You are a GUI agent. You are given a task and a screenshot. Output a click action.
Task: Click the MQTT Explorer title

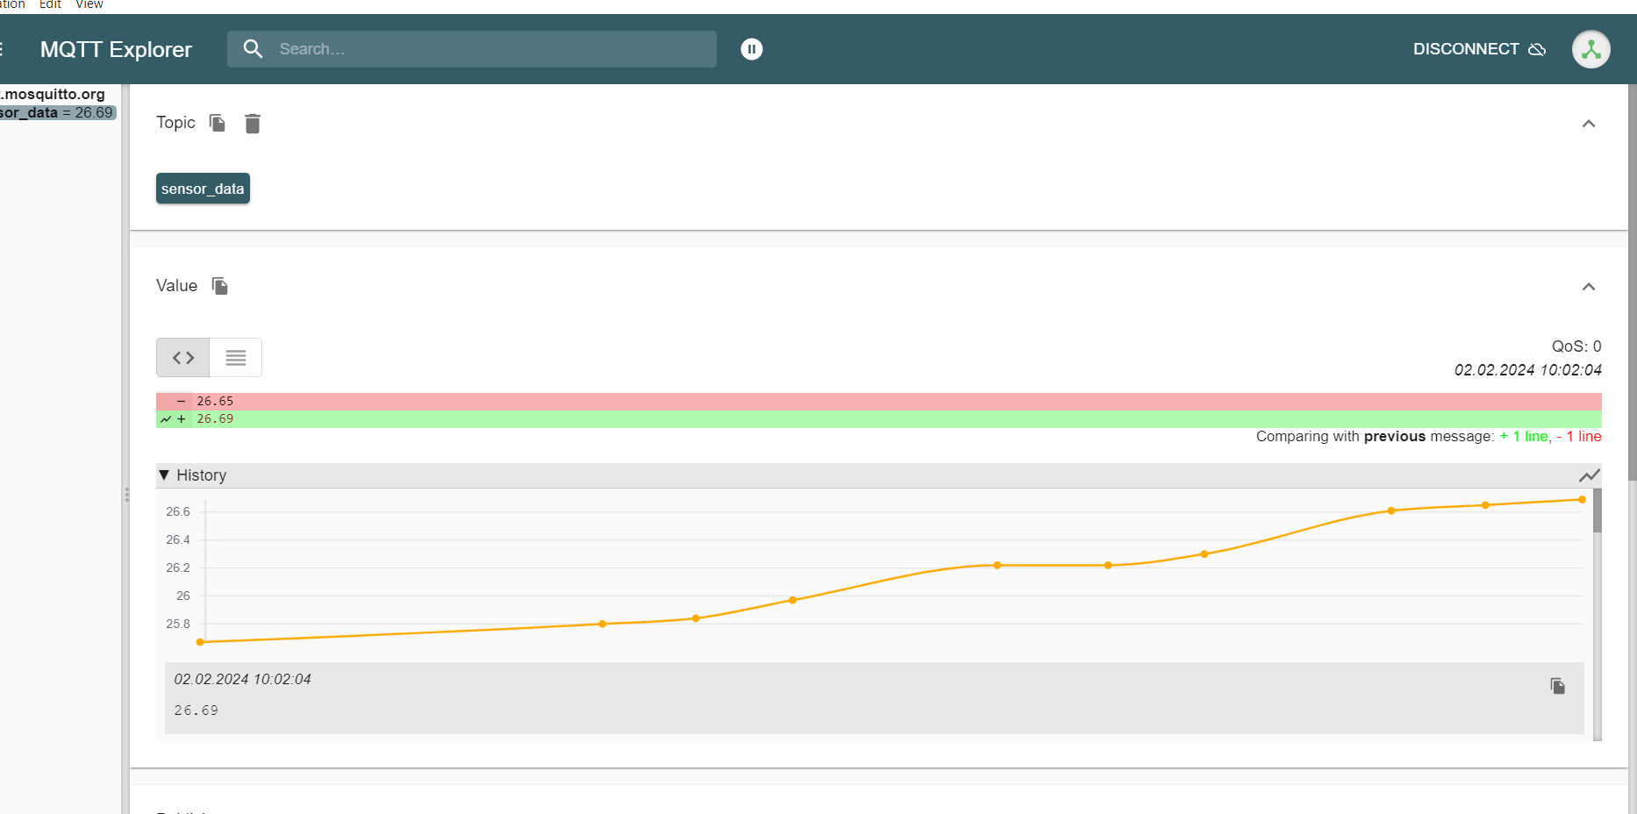click(x=116, y=49)
